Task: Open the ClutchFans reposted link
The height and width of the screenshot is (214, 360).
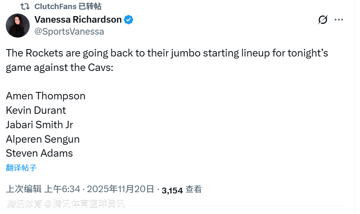Action: (68, 7)
